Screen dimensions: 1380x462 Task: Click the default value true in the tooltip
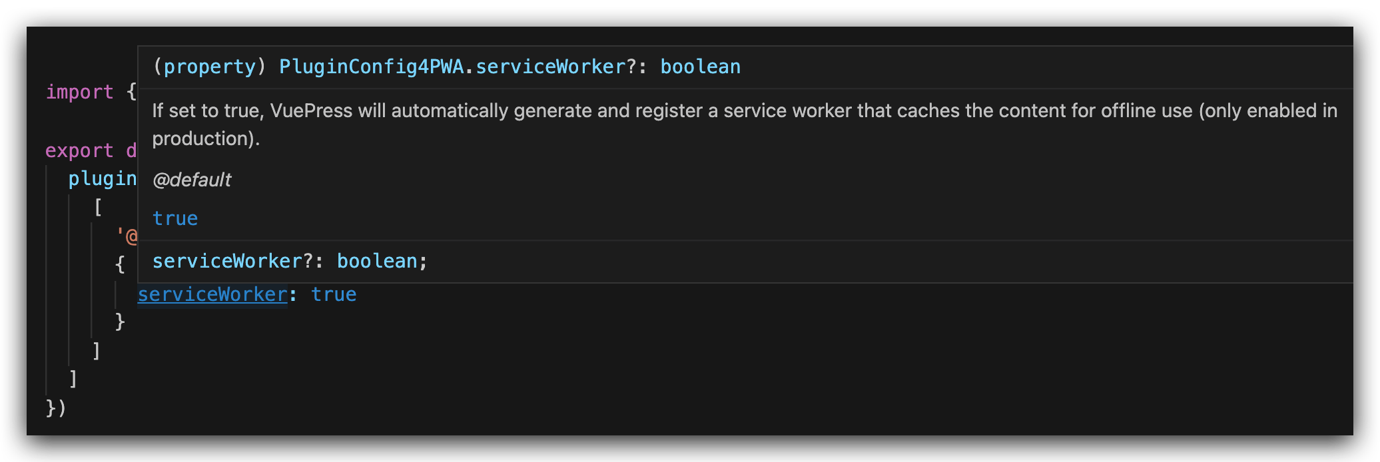pos(174,218)
